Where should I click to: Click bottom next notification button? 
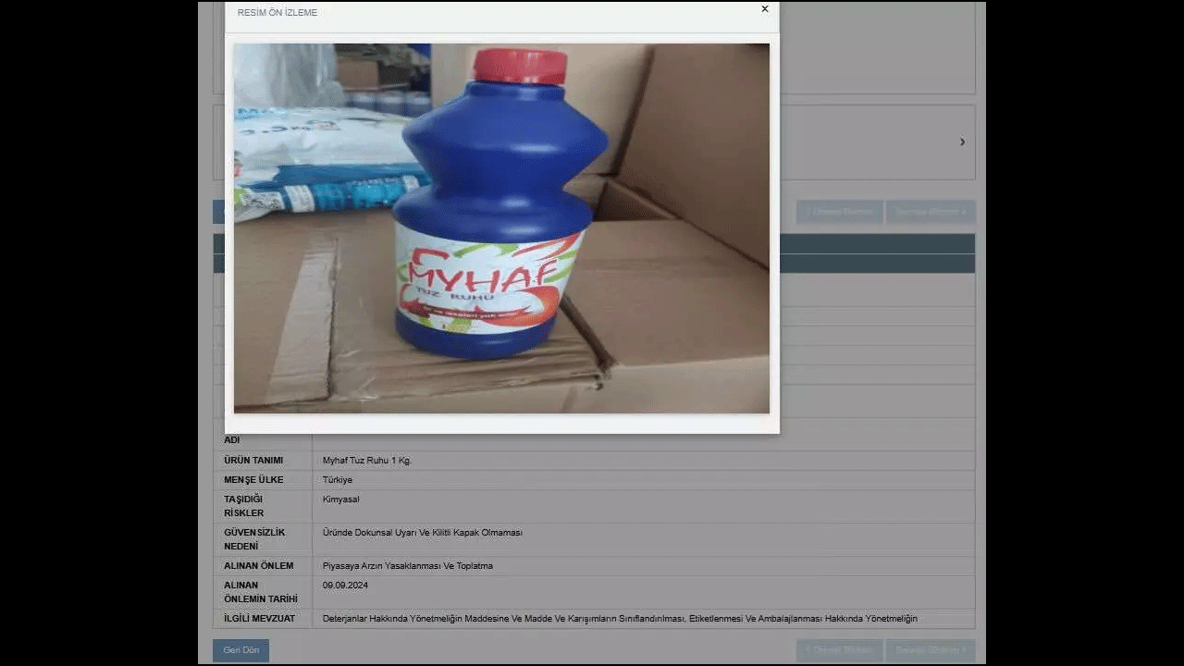click(930, 650)
